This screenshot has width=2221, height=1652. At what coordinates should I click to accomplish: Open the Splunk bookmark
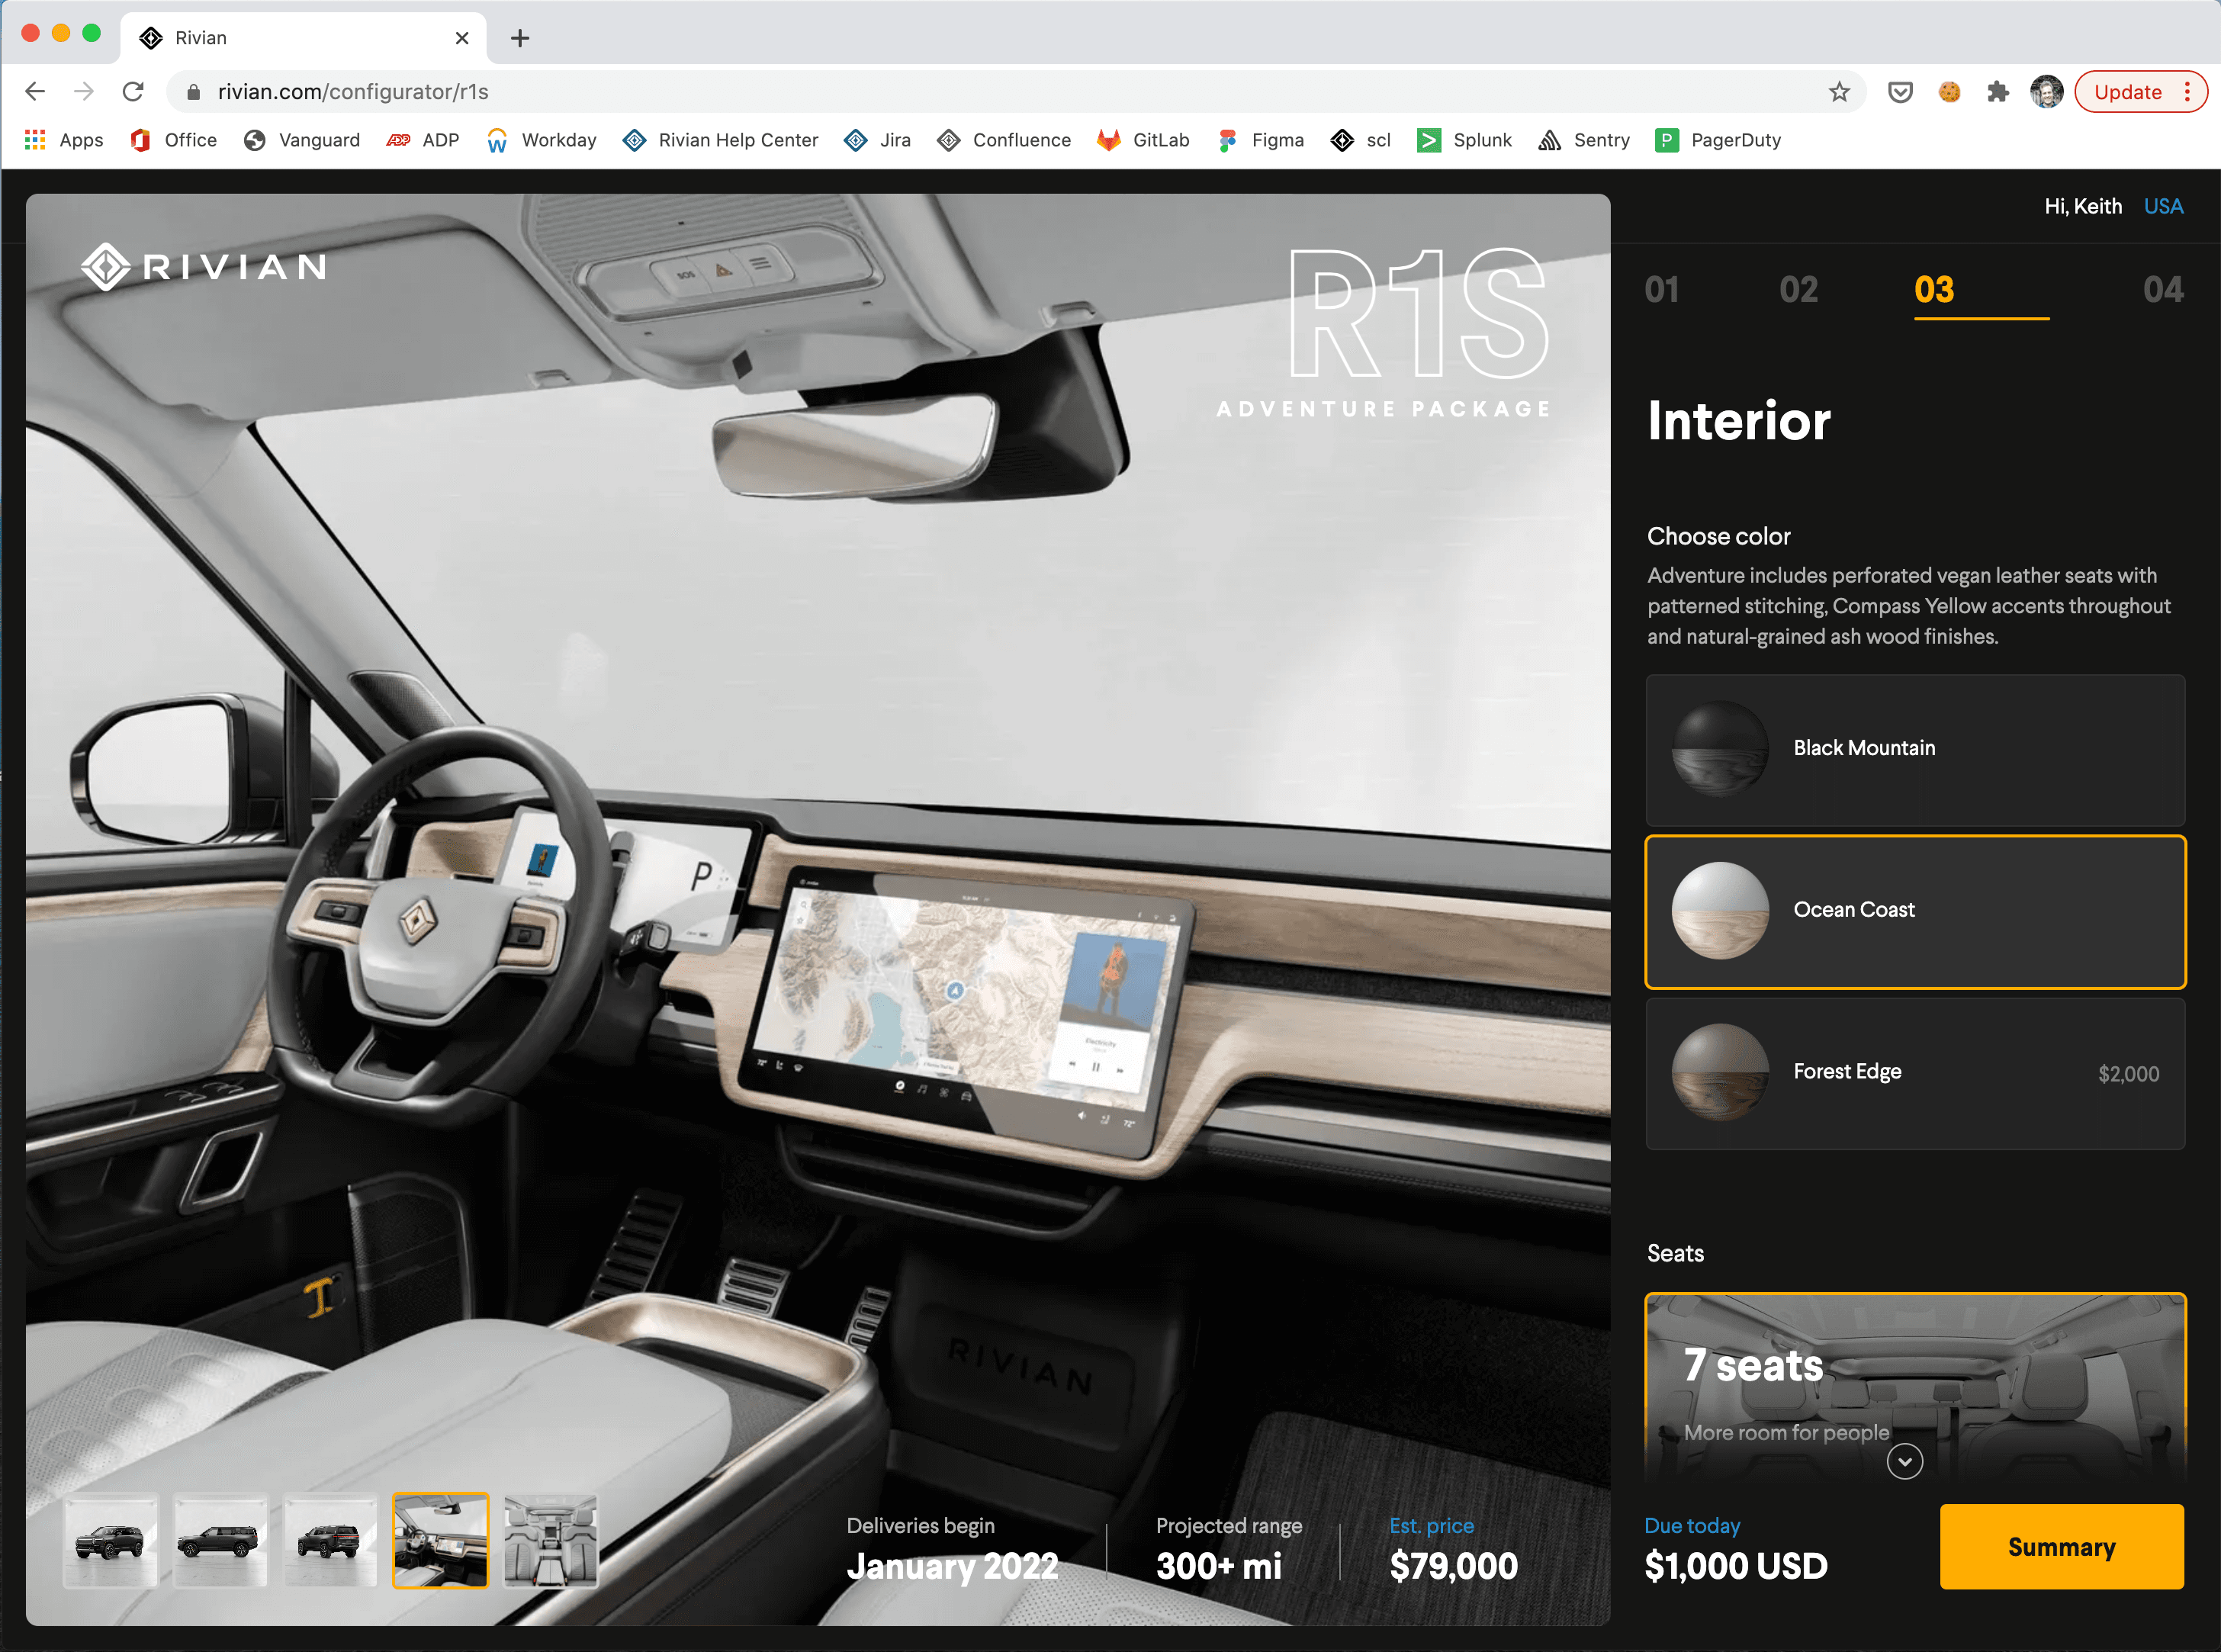point(1465,140)
